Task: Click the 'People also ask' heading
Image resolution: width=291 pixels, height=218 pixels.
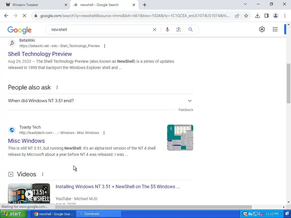Action: tap(29, 87)
